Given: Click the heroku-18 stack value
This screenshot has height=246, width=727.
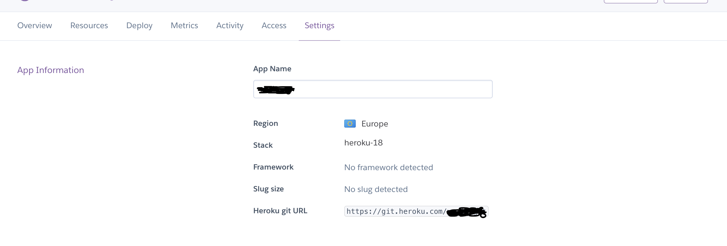Looking at the screenshot, I should [x=363, y=143].
